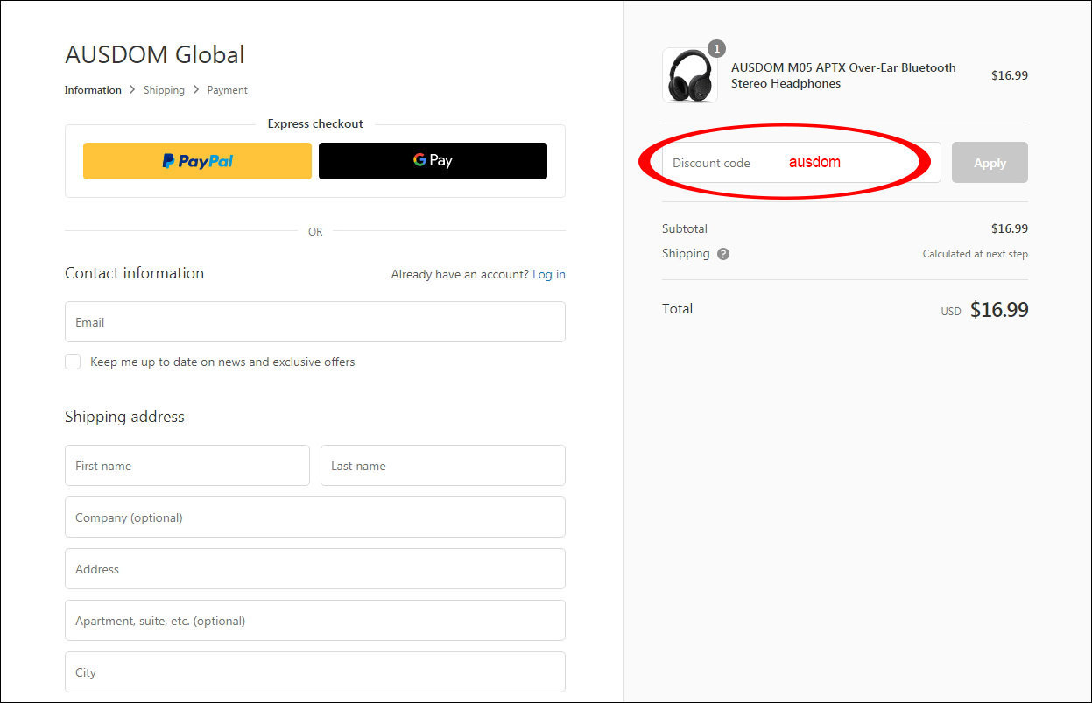The width and height of the screenshot is (1092, 703).
Task: Pay with the Google Pay button
Action: point(433,161)
